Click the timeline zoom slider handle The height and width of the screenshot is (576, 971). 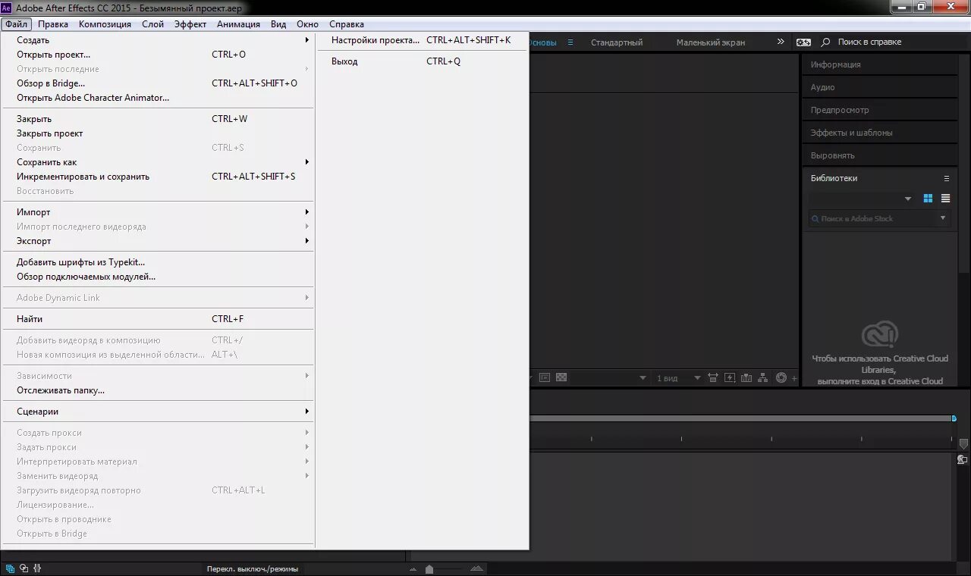click(429, 569)
